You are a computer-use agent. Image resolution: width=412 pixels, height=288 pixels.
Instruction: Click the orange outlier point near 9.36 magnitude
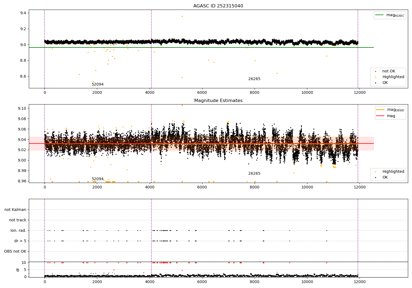182,16
